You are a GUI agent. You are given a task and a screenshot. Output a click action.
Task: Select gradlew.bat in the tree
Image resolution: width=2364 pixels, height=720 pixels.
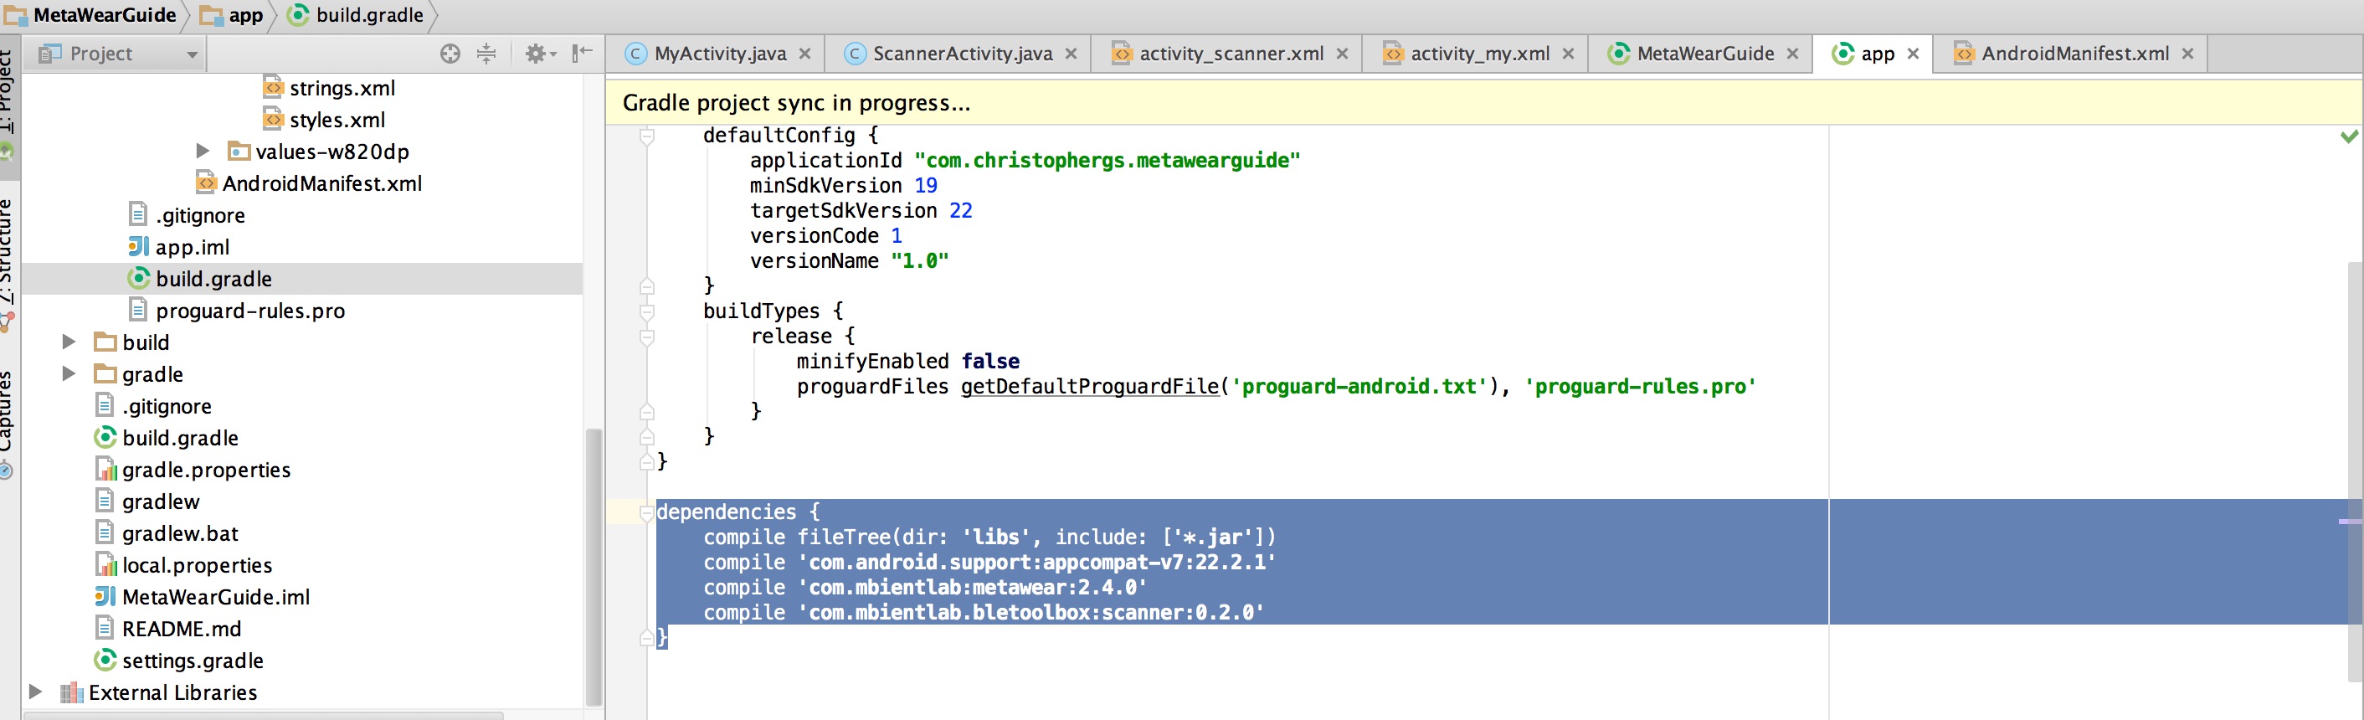pos(180,532)
